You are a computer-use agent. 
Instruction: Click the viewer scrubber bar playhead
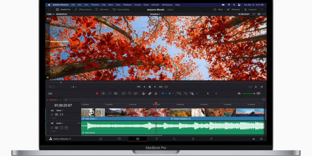point(61,82)
